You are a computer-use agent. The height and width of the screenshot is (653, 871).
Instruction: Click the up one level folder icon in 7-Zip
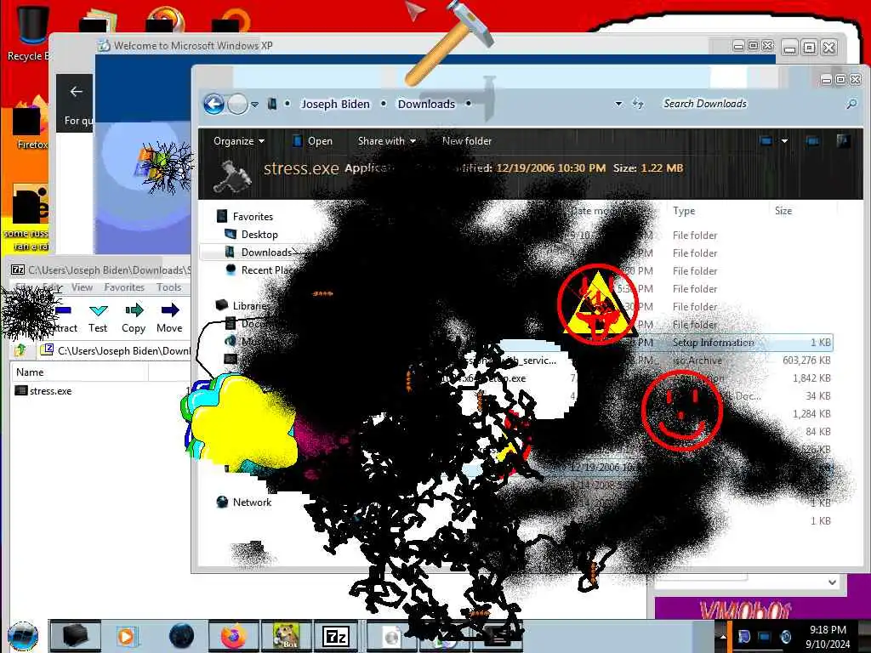click(x=20, y=349)
